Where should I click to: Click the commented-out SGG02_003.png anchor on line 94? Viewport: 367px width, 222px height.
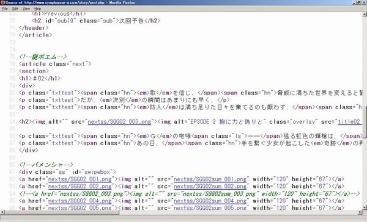(189, 193)
